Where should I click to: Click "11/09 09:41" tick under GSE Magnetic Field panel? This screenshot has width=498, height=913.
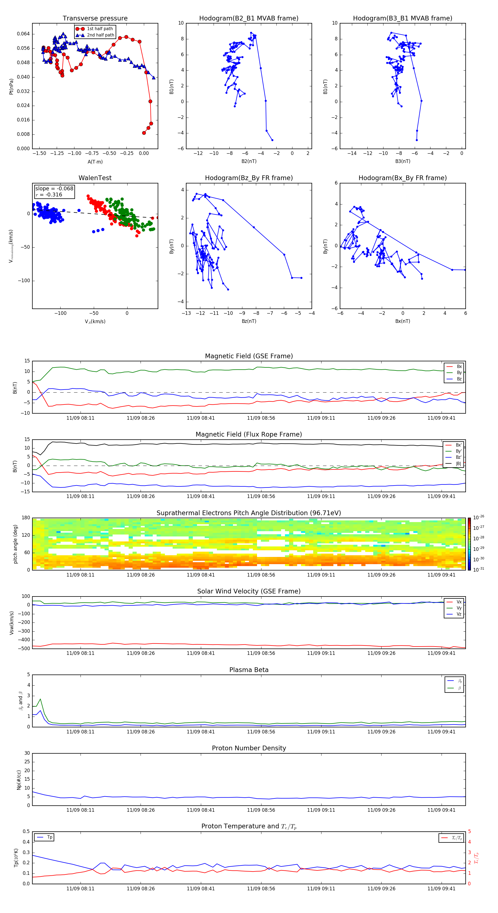[441, 418]
